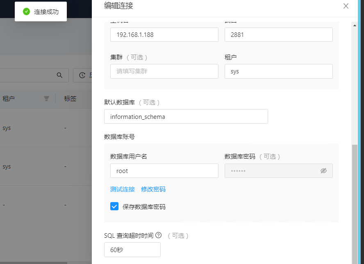
Task: Click the 测试连接 link
Action: [123, 189]
